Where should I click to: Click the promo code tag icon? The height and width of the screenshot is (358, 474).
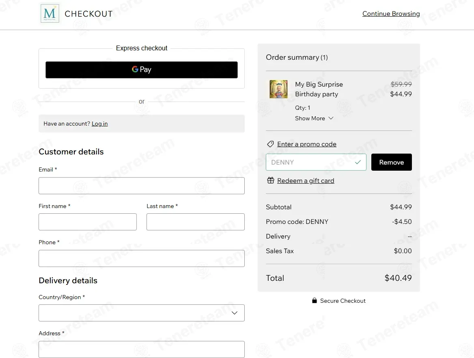(270, 144)
